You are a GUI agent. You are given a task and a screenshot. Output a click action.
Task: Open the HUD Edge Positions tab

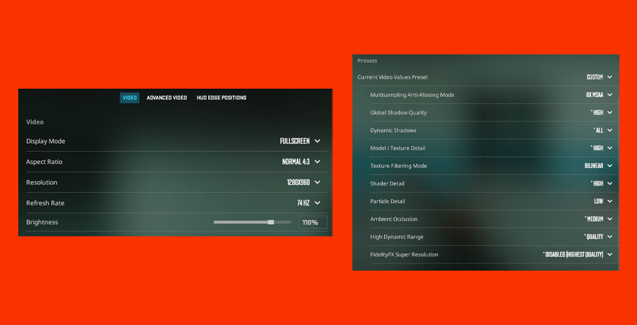222,97
